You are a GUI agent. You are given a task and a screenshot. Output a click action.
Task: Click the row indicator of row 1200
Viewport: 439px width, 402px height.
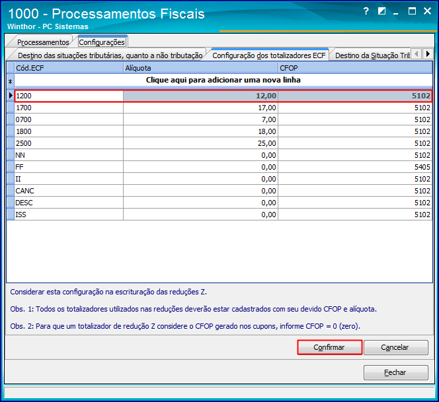point(11,96)
